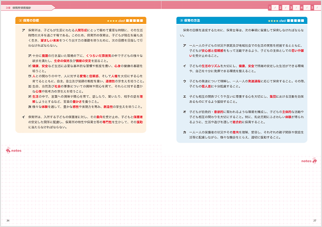Click the red keyword 人間形成

80,30
